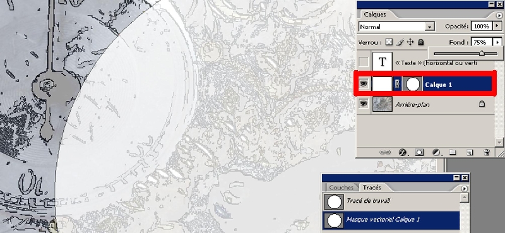This screenshot has height=233, width=505.
Task: Select the Tracé de travail path
Action: coord(391,201)
